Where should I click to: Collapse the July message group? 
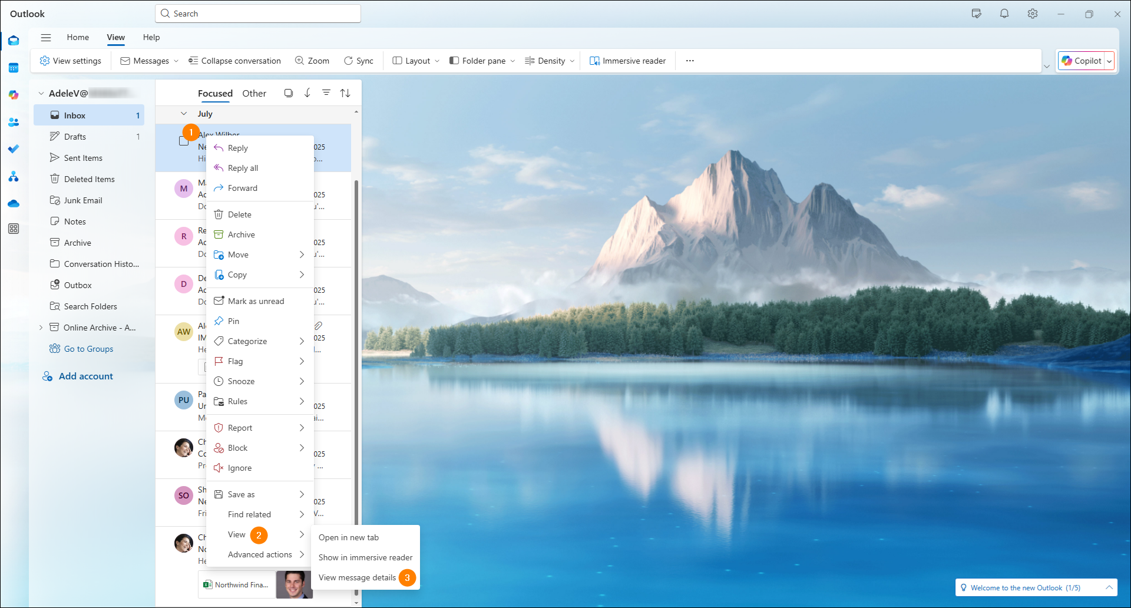point(183,114)
